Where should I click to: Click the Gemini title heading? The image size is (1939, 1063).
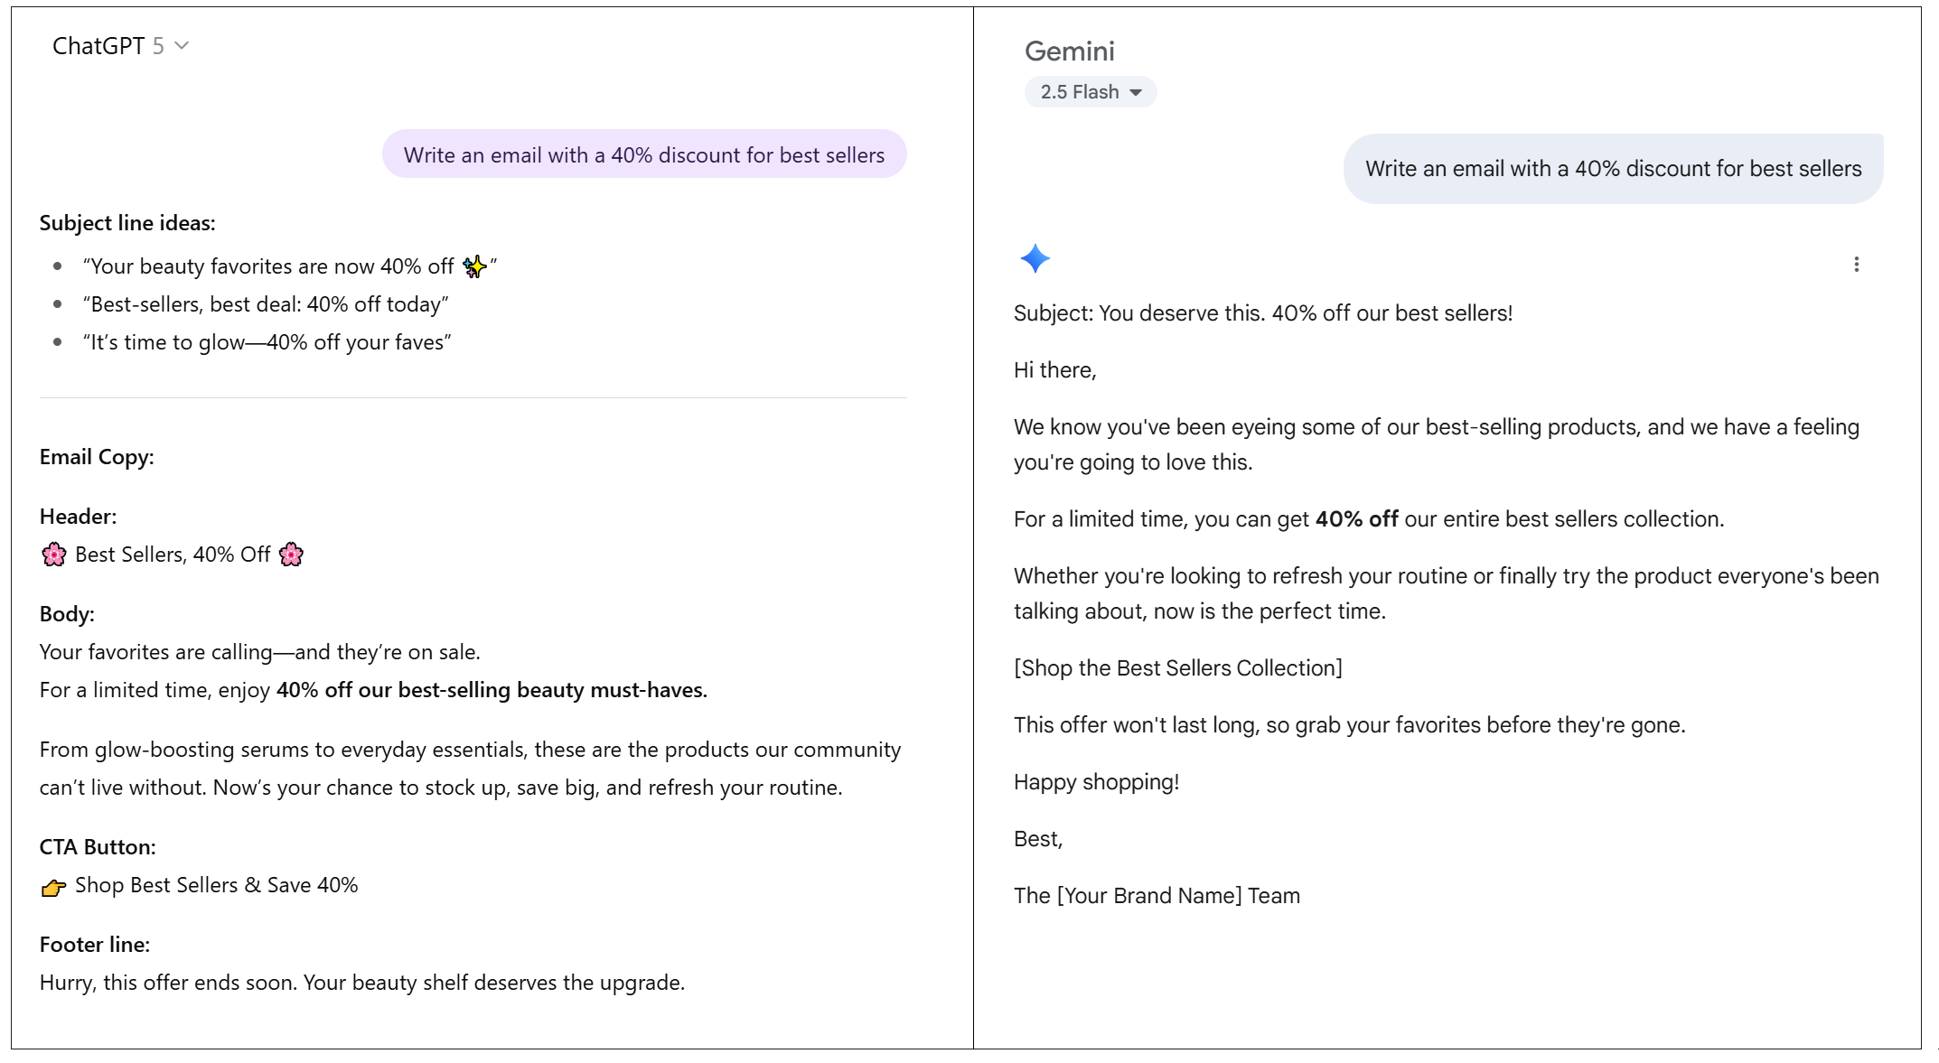(1069, 51)
